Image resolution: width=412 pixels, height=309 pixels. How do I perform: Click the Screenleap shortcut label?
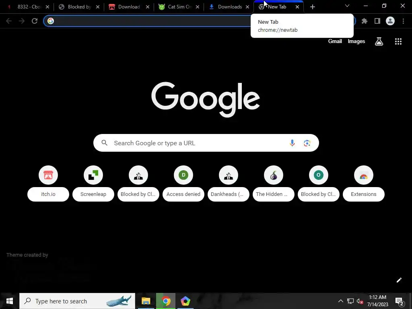click(93, 194)
